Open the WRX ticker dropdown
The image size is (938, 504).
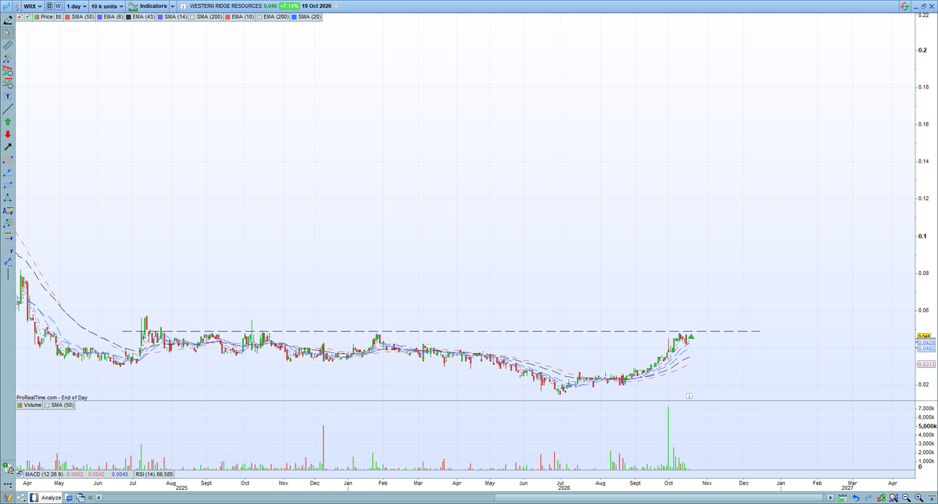pyautogui.click(x=32, y=6)
